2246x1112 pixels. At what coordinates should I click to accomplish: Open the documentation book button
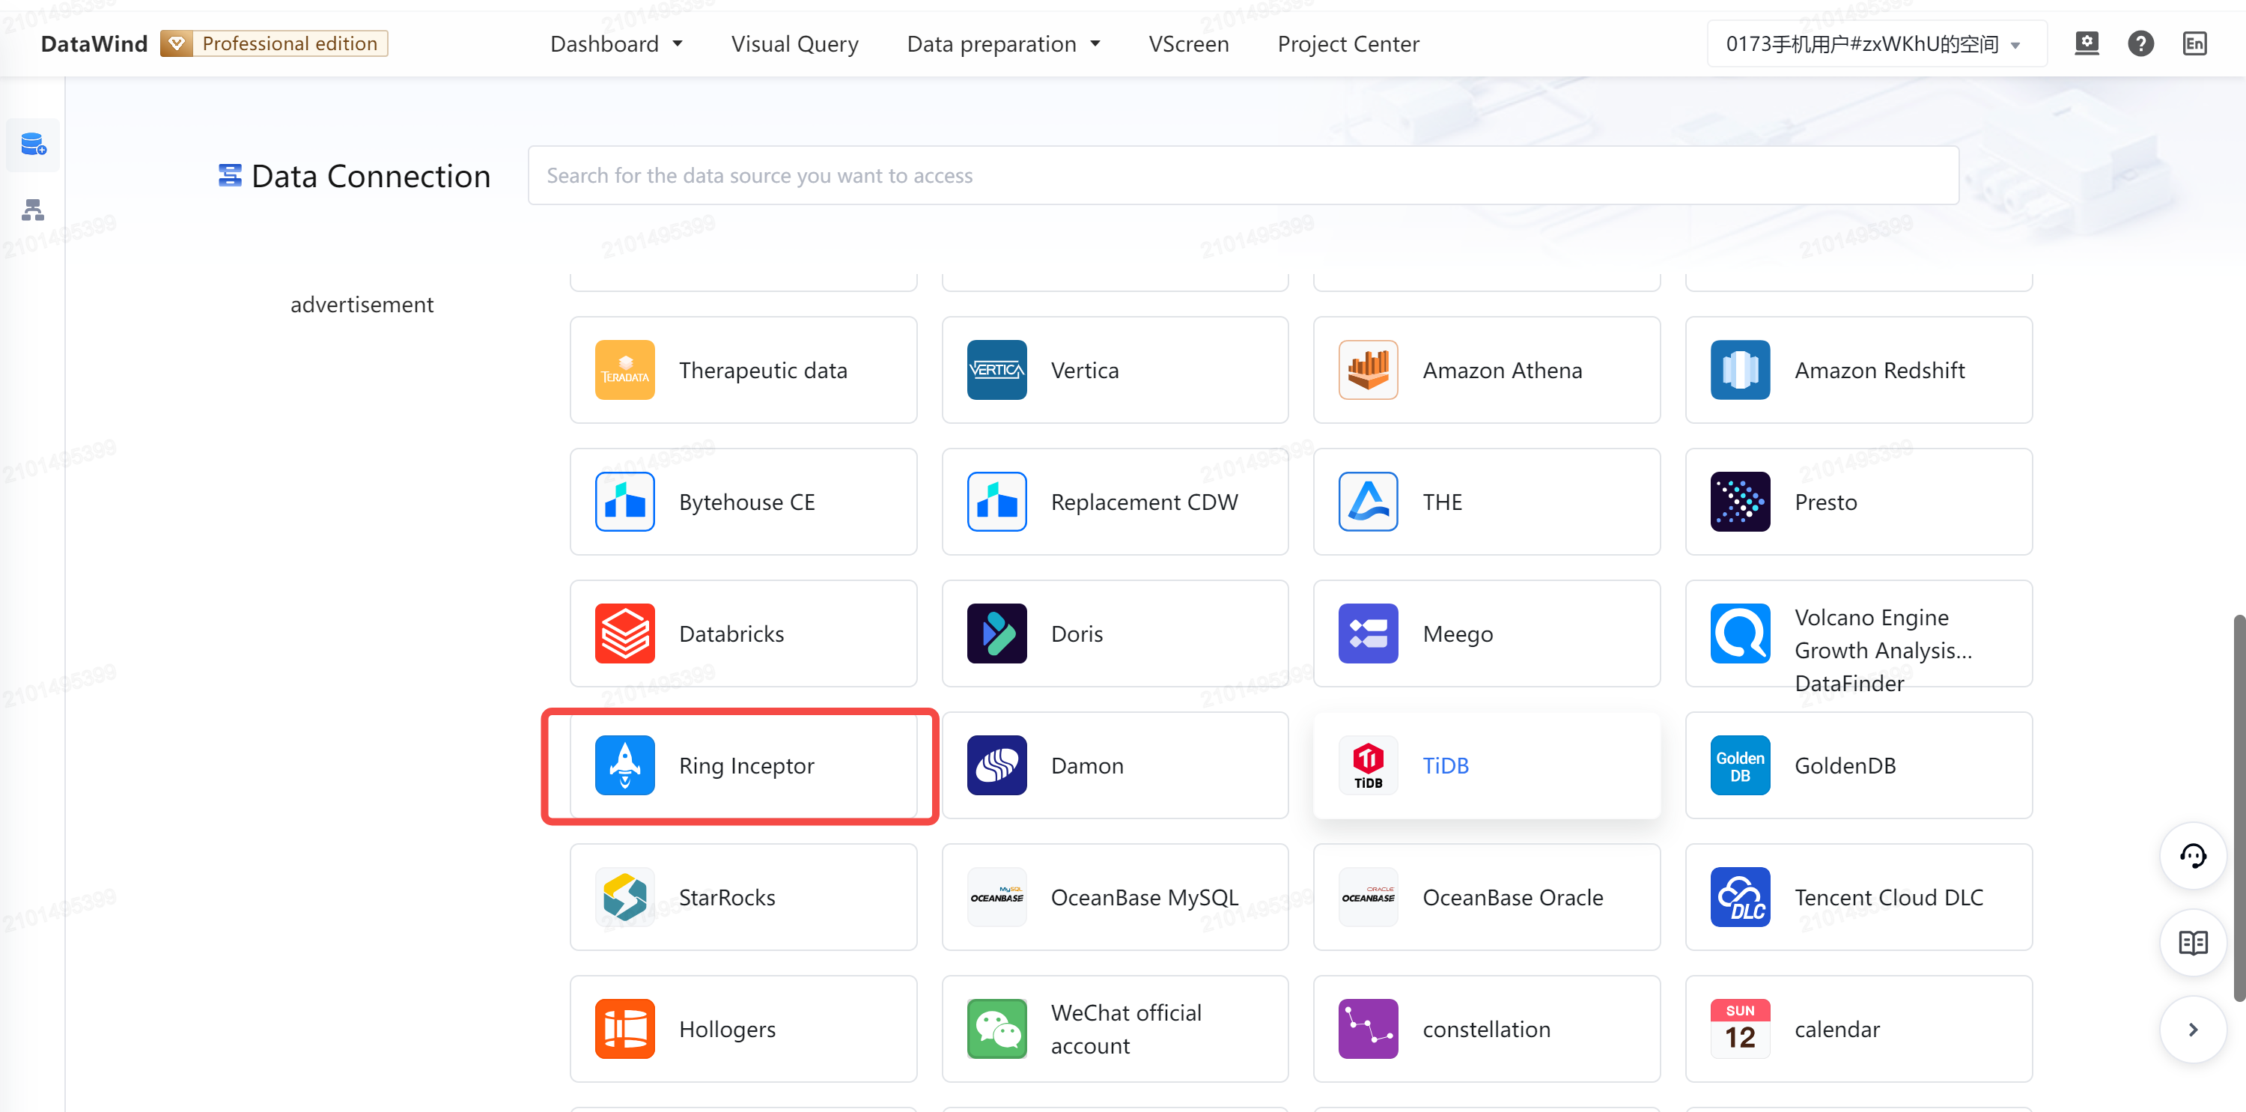(2192, 943)
